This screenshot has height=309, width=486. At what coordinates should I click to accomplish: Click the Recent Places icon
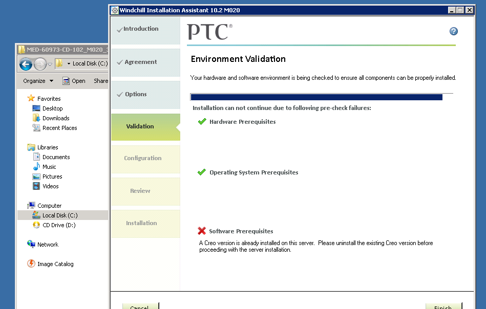36,127
